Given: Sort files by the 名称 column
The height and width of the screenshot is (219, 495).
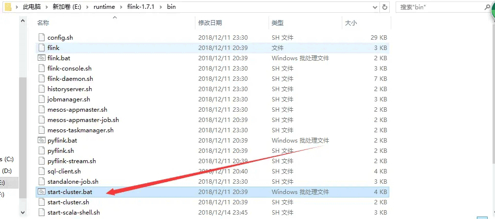Looking at the screenshot, I should coord(43,23).
